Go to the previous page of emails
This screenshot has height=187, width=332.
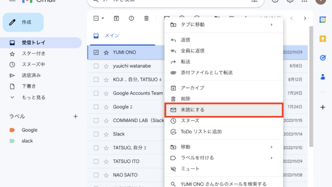pyautogui.click(x=292, y=19)
